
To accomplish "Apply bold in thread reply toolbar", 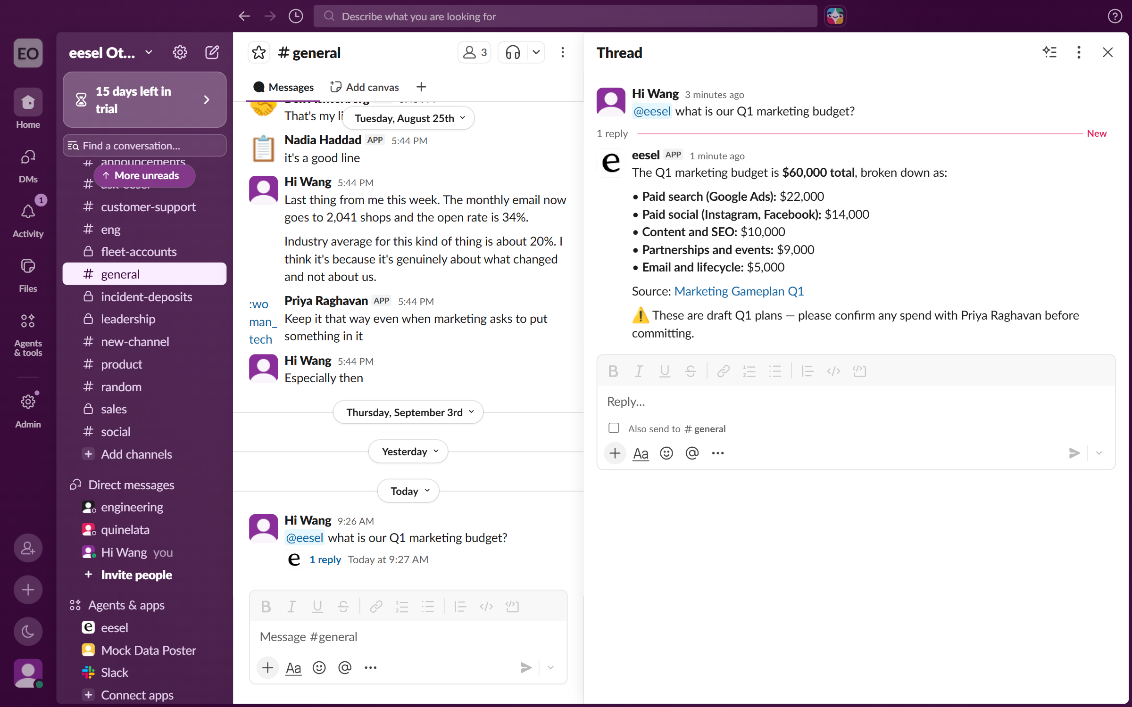I will (613, 371).
